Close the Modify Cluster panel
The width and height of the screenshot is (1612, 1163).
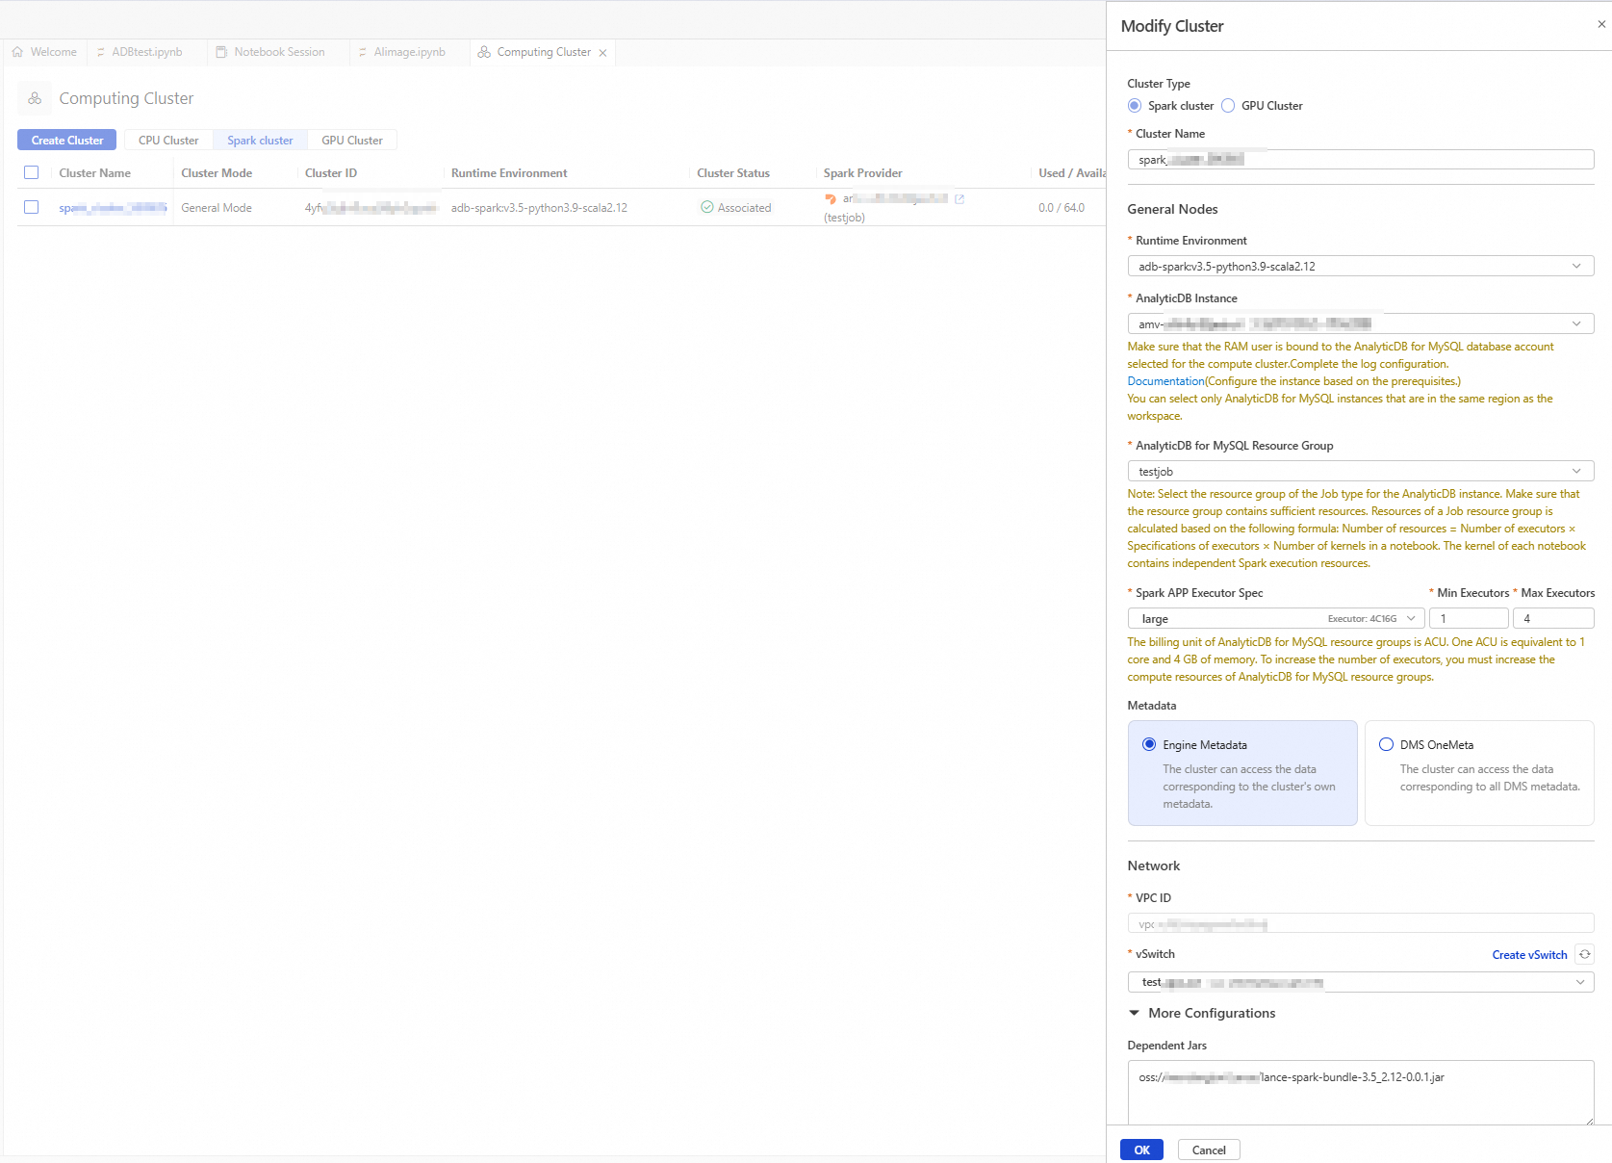pos(1601,24)
